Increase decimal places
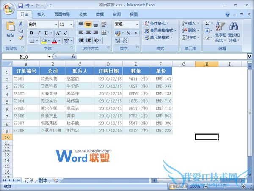The height and width of the screenshot is (191, 254). pyautogui.click(x=118, y=41)
